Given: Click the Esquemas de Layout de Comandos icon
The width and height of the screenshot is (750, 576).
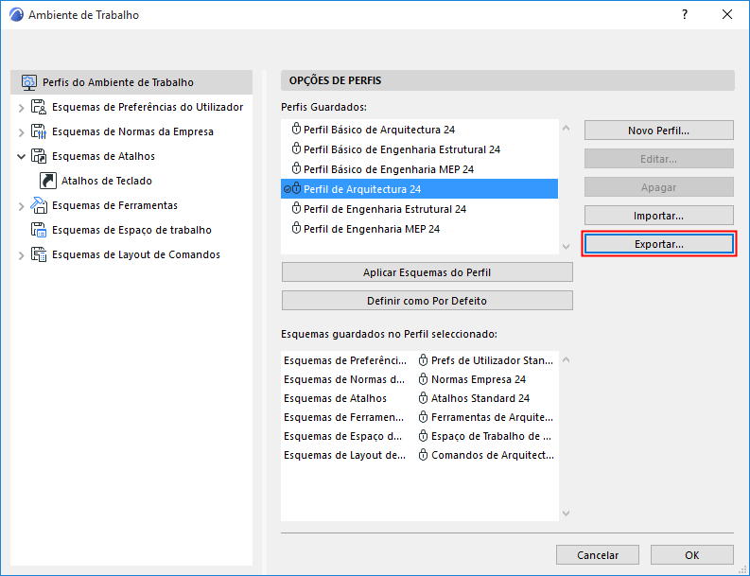Looking at the screenshot, I should (x=39, y=254).
